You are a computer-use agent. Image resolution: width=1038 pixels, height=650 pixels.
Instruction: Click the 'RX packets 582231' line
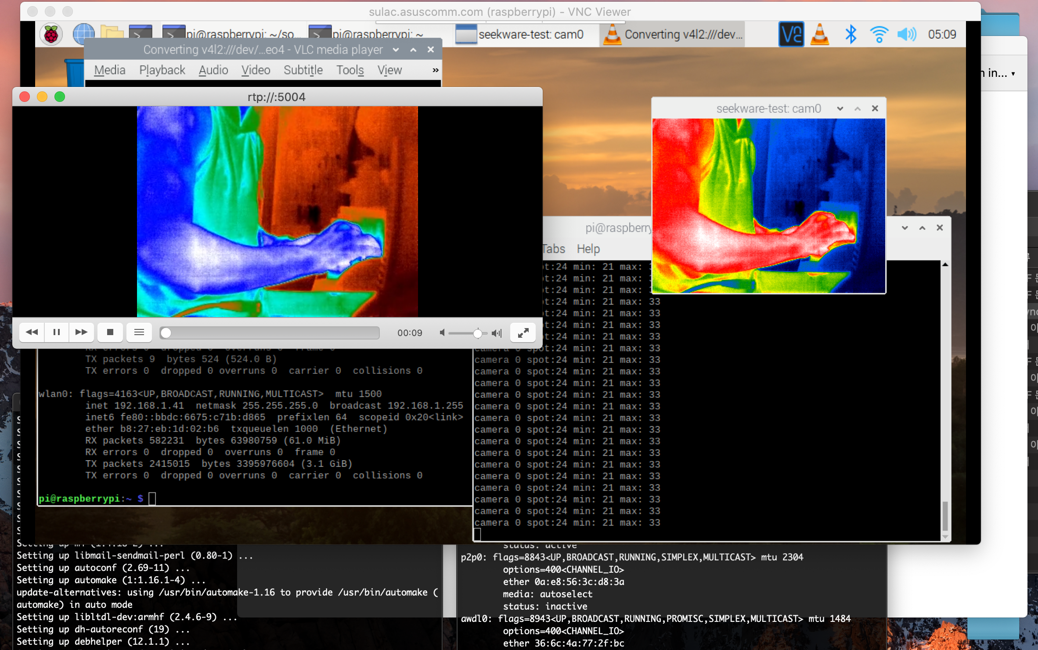pyautogui.click(x=213, y=441)
